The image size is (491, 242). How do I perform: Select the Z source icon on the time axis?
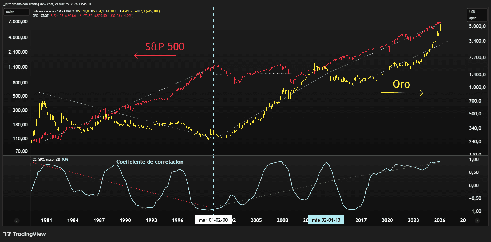click(x=17, y=221)
